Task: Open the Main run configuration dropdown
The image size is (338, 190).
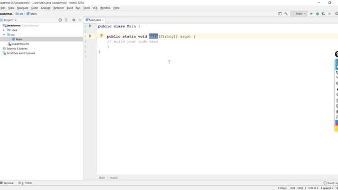Action: (x=299, y=14)
